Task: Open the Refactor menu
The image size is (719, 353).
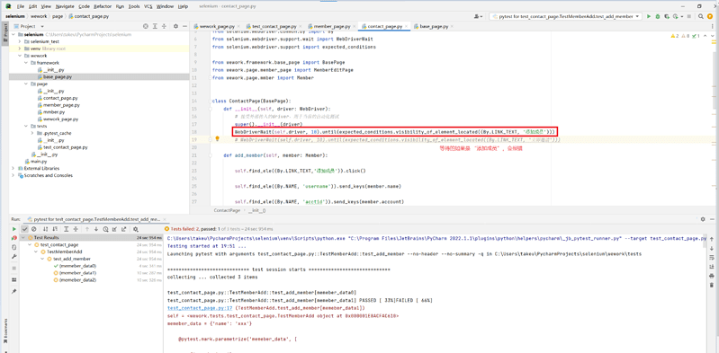Action: coord(102,6)
